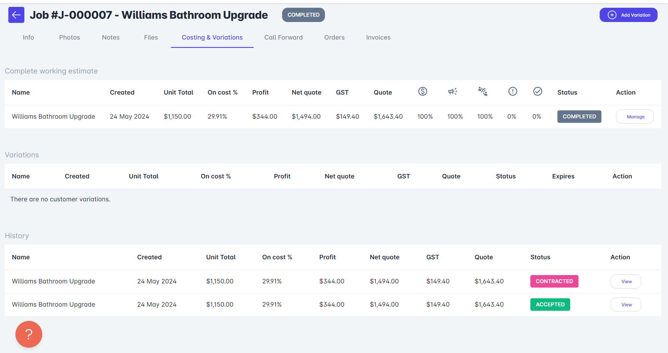Click the dollar sign column icon
This screenshot has height=353, width=668.
coord(422,91)
